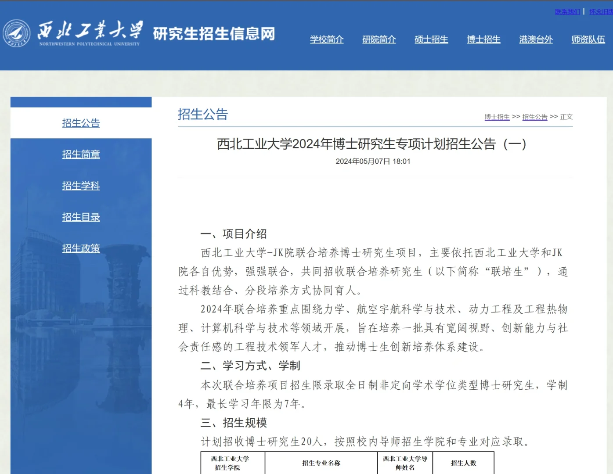This screenshot has height=474, width=613.
Task: Click the 正文 breadcrumb text
Action: pos(566,117)
